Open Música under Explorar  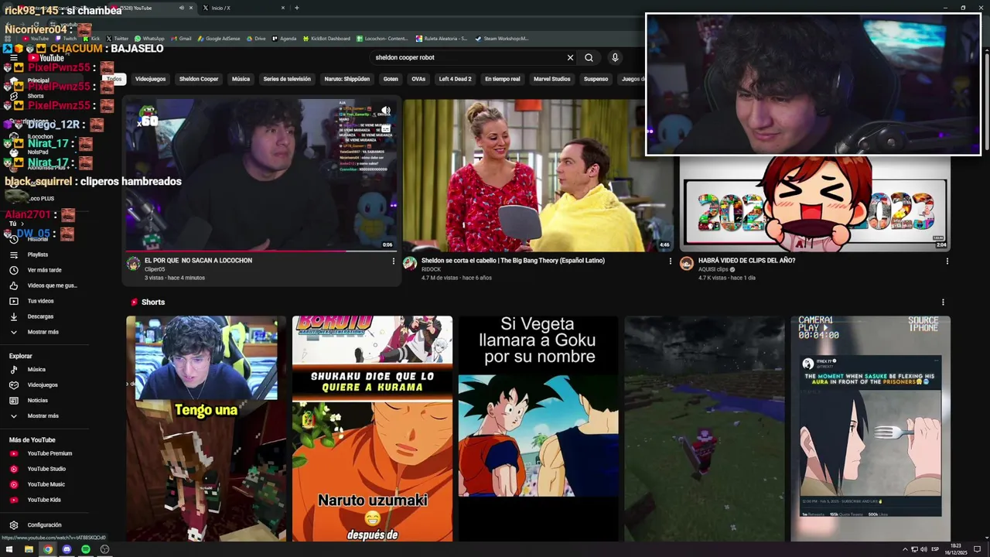click(36, 370)
